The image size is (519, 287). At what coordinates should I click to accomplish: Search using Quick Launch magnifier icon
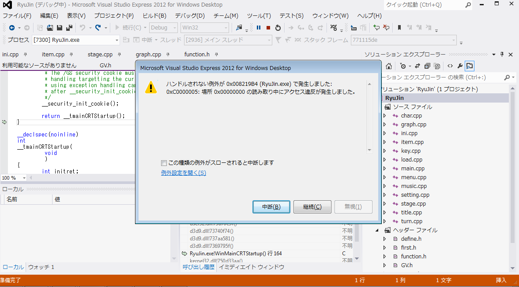pos(468,5)
